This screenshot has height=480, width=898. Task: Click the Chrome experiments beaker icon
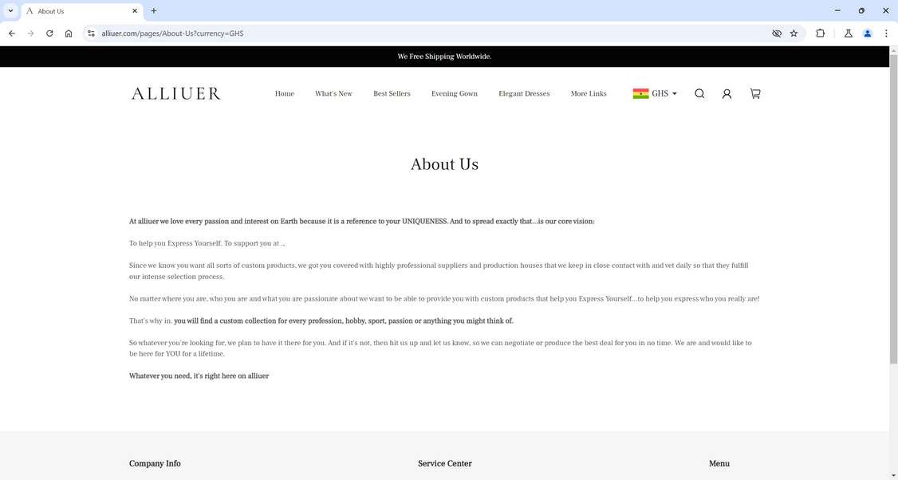coord(848,33)
